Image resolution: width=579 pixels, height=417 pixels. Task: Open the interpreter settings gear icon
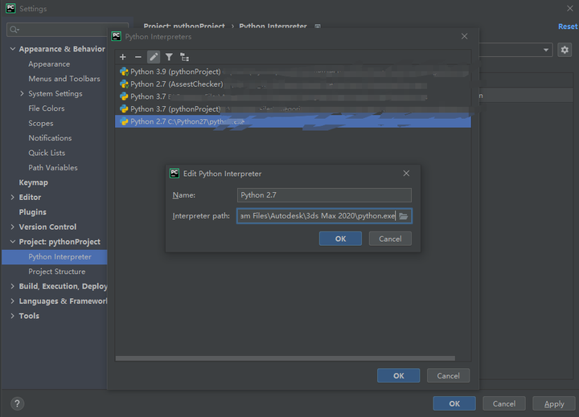pos(565,50)
